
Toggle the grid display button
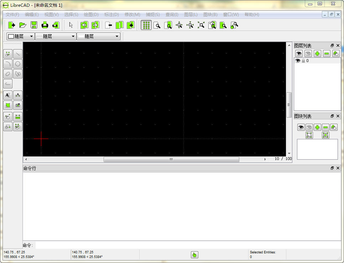[146, 25]
